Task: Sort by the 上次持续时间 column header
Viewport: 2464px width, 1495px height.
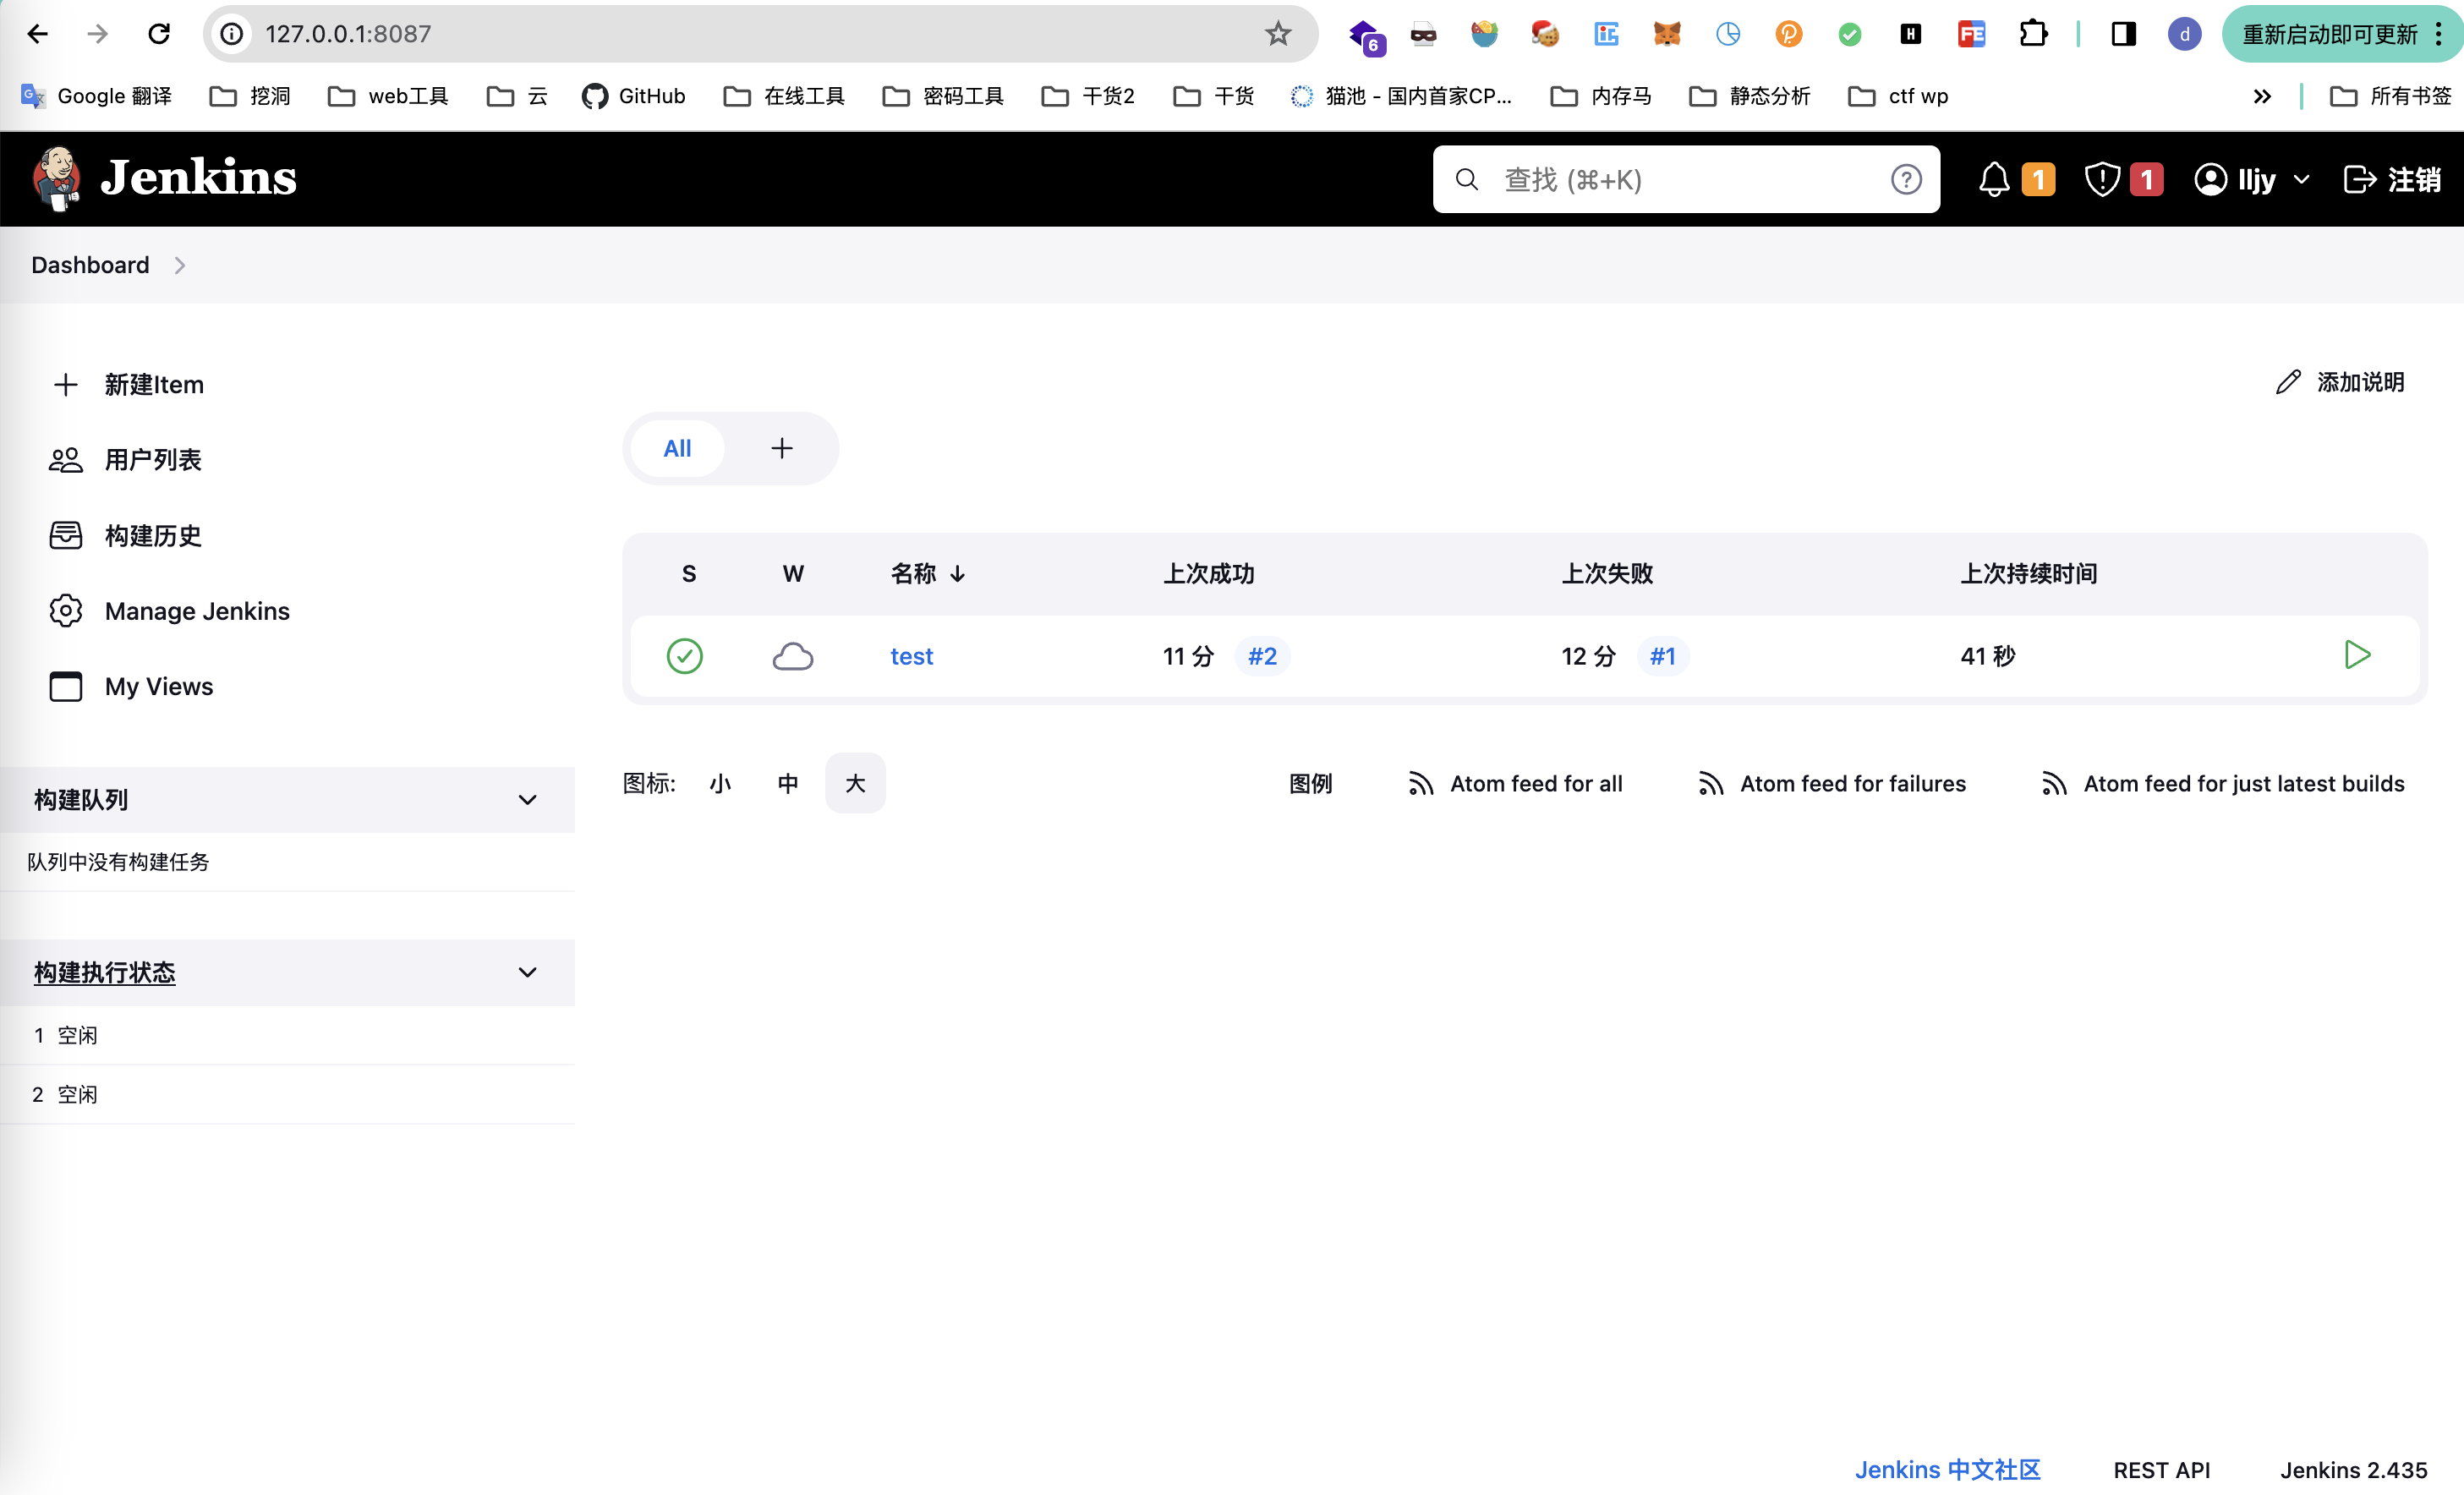Action: click(2028, 574)
